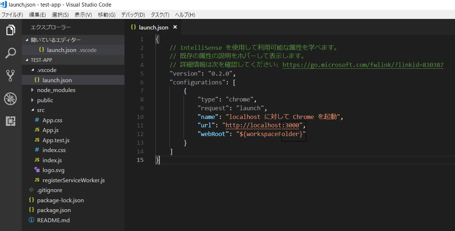The image size is (455, 231).
Task: Click JSON icon of launch.json in open editors
Action: point(41,50)
